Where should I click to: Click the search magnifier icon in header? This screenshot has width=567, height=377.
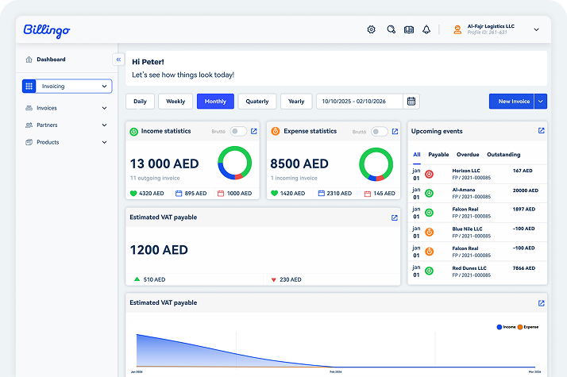391,29
